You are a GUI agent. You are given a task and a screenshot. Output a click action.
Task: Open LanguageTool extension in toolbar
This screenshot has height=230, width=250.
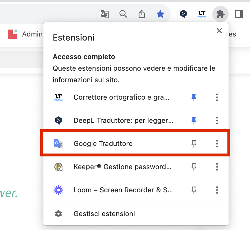click(202, 14)
